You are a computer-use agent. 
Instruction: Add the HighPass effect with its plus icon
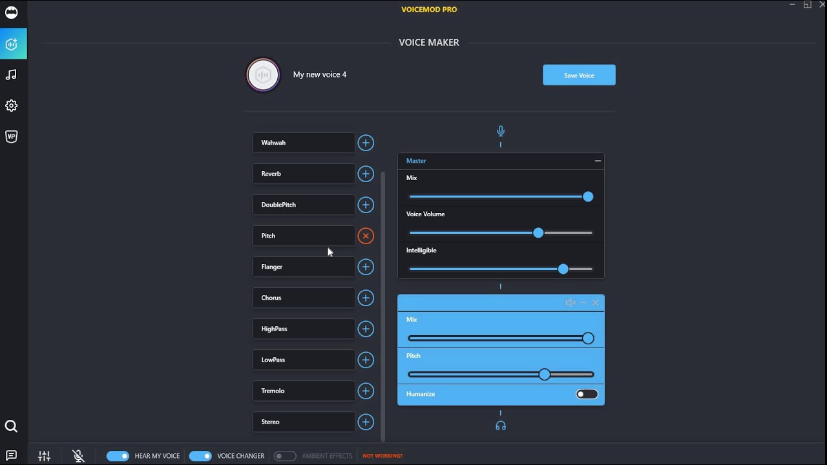click(x=366, y=329)
